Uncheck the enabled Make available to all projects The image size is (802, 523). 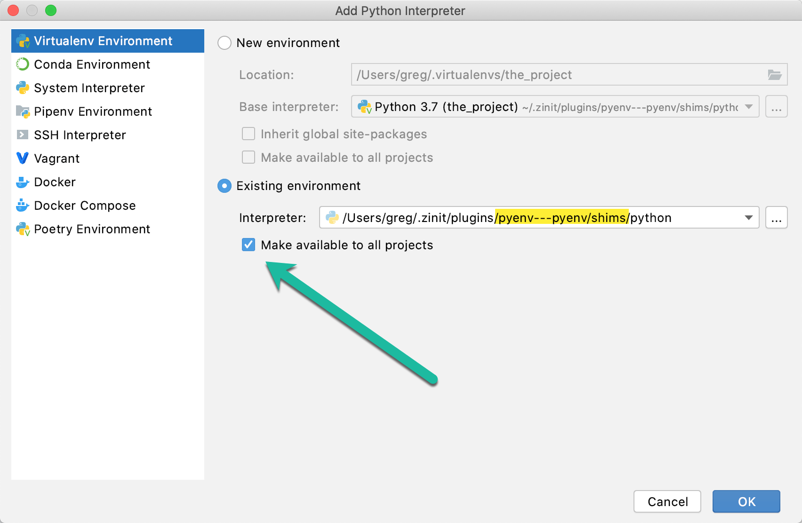pyautogui.click(x=249, y=245)
